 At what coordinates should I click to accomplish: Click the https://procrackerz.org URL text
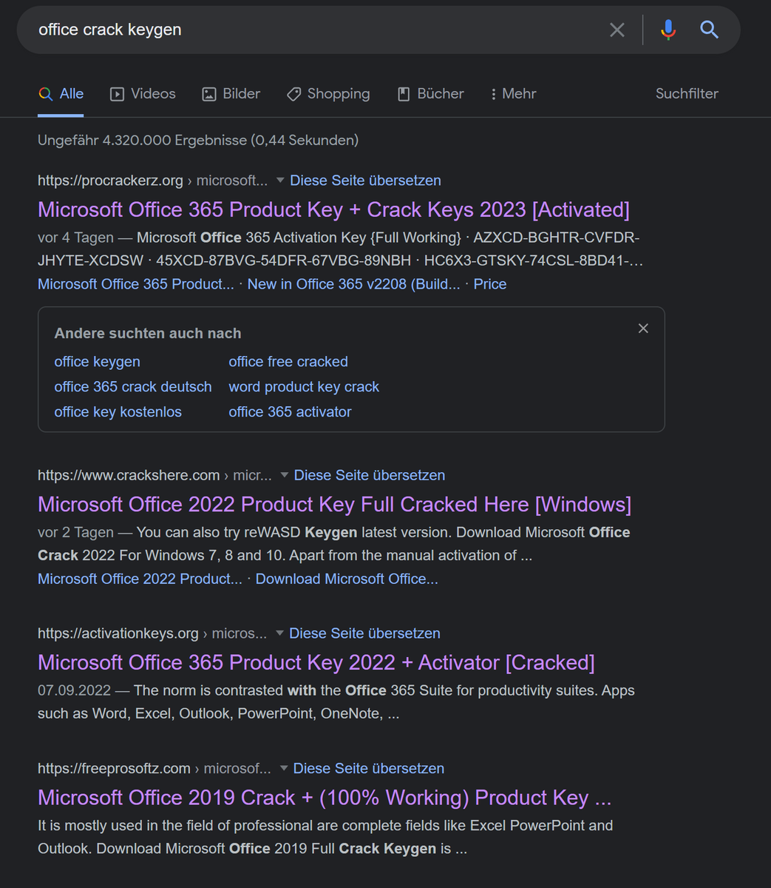coord(110,181)
